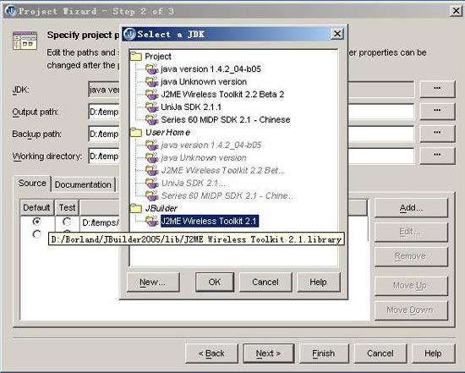Select the UniJa SDK 2.1.1 library icon
465x373 pixels.
coord(151,107)
